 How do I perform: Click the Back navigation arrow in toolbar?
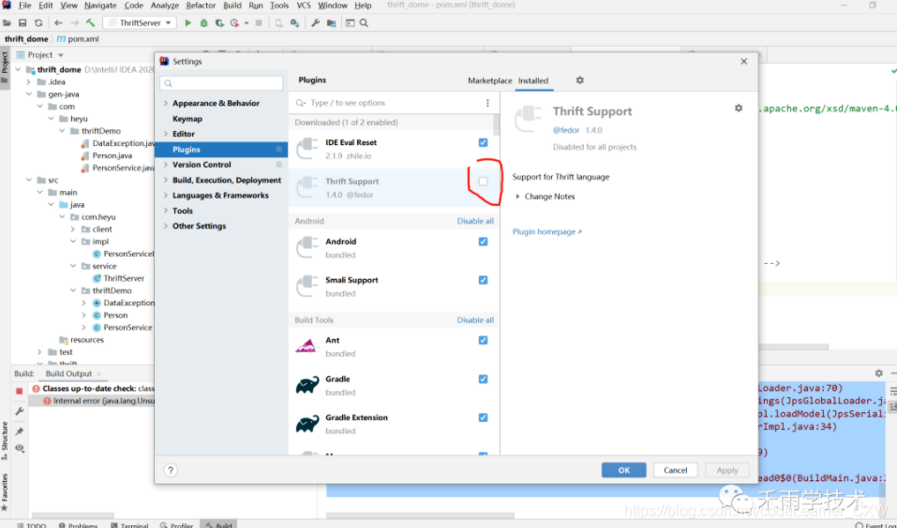coord(58,22)
